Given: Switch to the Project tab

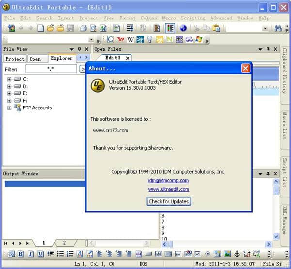Looking at the screenshot, I should click(15, 59).
